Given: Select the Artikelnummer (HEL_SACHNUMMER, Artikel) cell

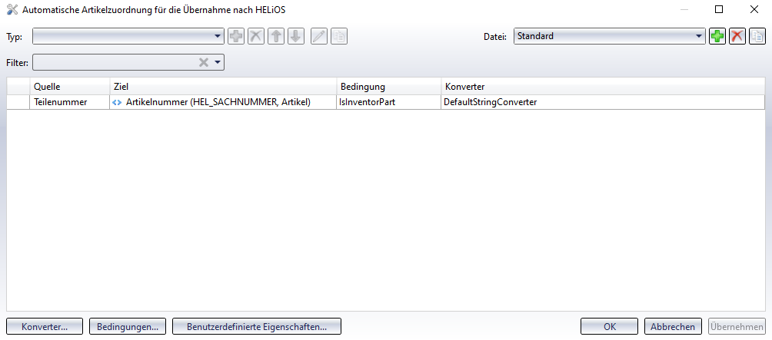Looking at the screenshot, I should (x=223, y=102).
